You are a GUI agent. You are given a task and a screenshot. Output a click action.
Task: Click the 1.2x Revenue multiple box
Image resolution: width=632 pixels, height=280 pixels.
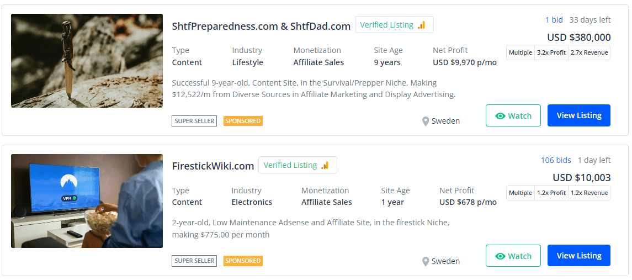[589, 193]
